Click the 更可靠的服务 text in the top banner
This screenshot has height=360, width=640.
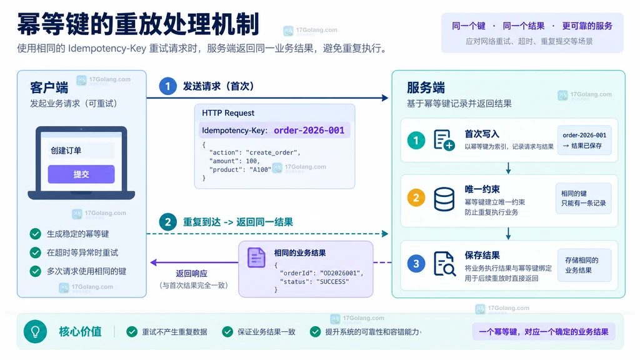pos(587,26)
